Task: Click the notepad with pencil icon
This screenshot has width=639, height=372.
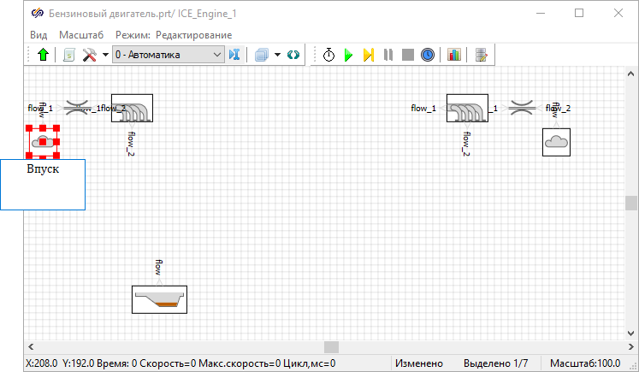Action: point(482,55)
